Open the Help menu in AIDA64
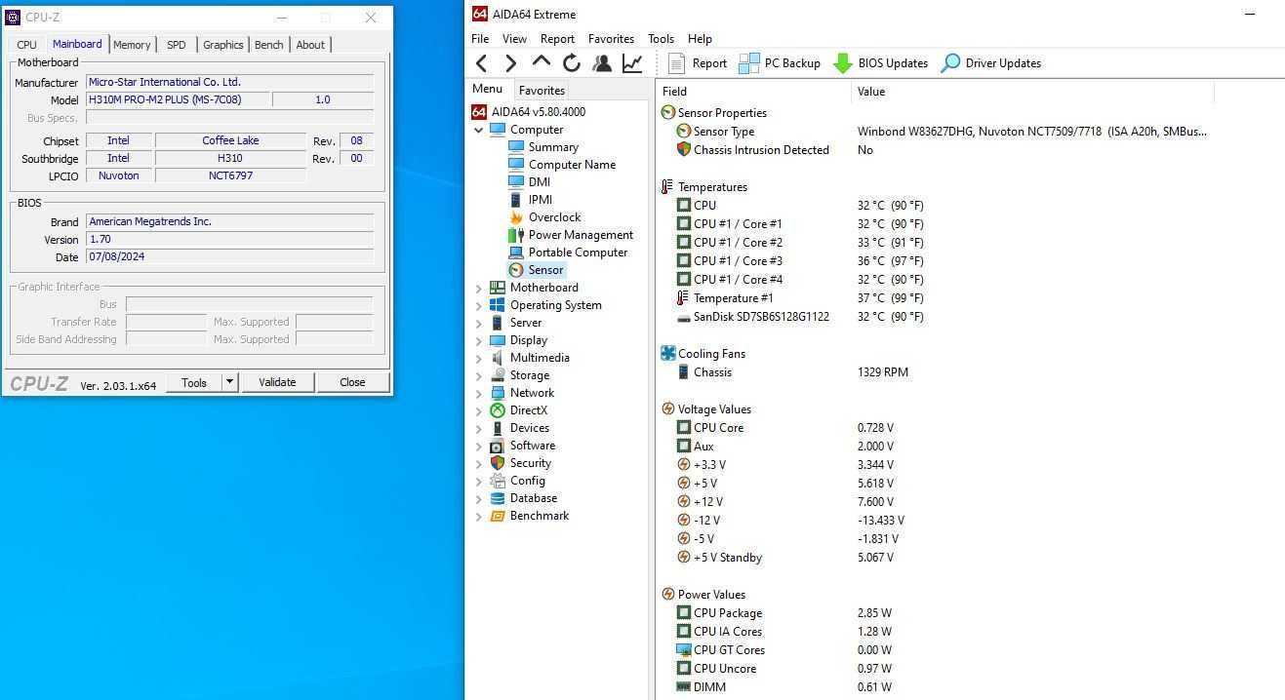Viewport: 1285px width, 700px height. pos(700,39)
